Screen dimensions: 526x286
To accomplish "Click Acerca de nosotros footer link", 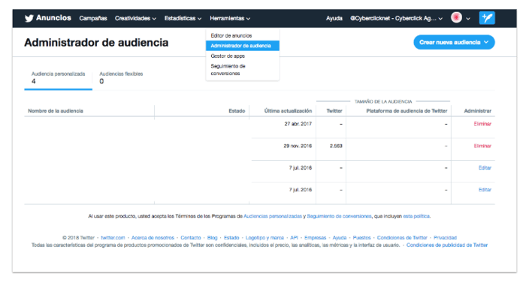I will [x=153, y=238].
